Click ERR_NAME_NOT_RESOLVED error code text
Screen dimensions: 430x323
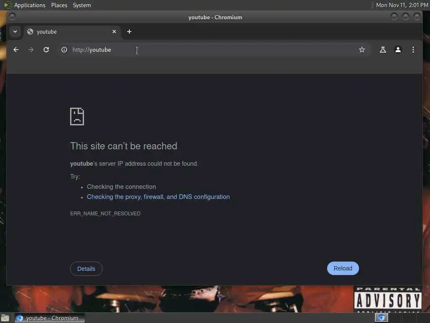click(105, 213)
